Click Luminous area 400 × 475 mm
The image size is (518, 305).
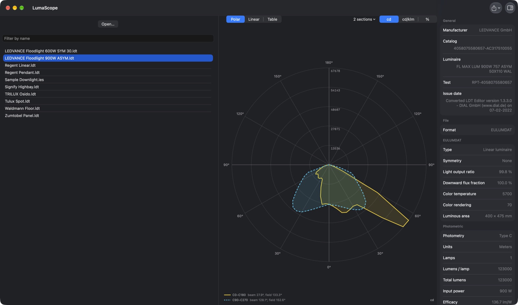click(x=498, y=216)
